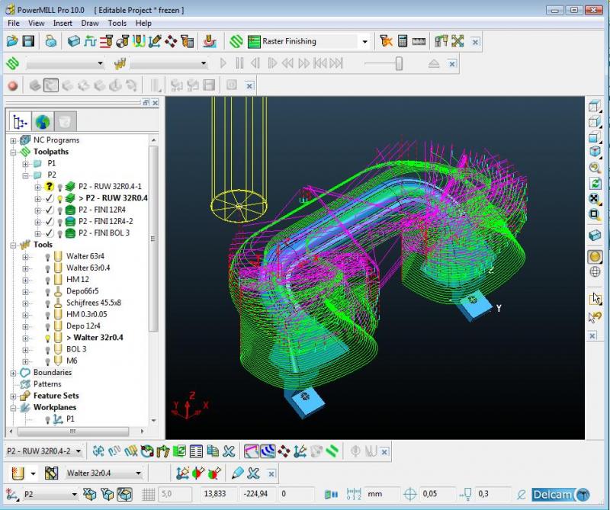Open the Walter 32r0.4 tool dropdown
Viewport: 610px width, 510px height.
tap(138, 473)
